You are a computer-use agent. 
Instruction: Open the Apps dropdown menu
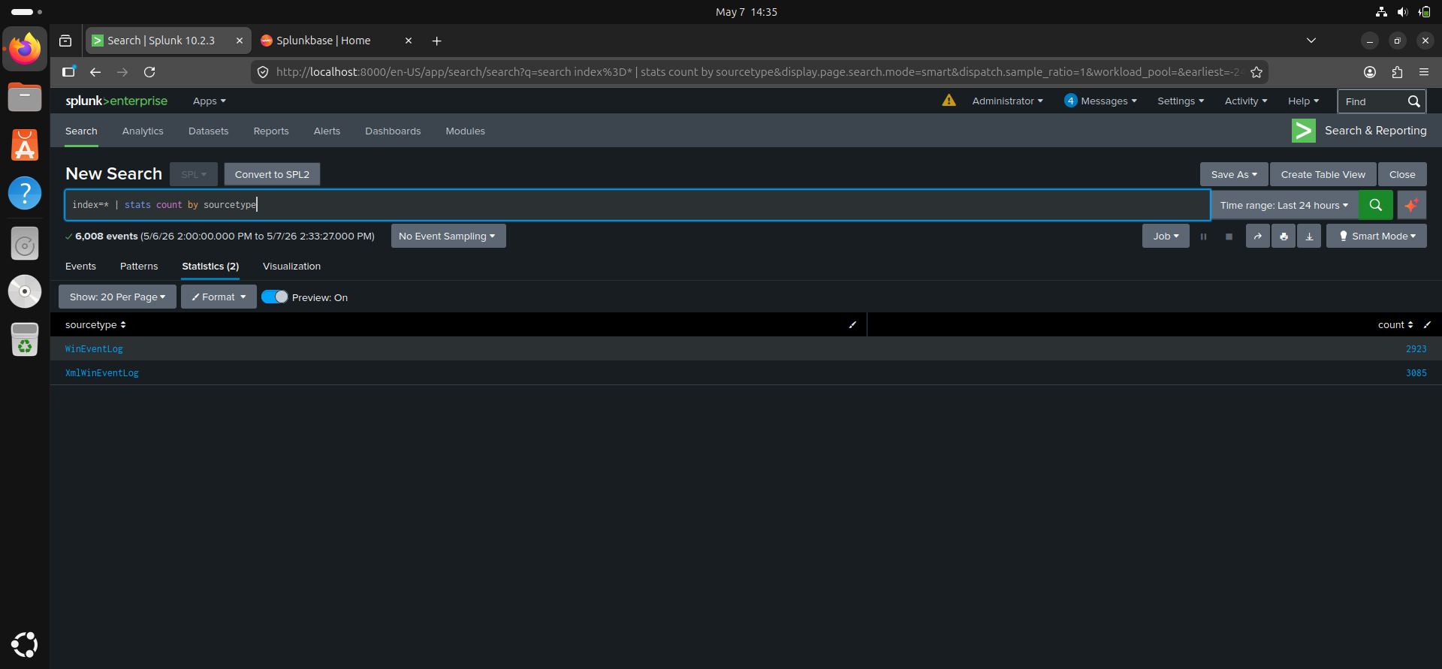(209, 101)
